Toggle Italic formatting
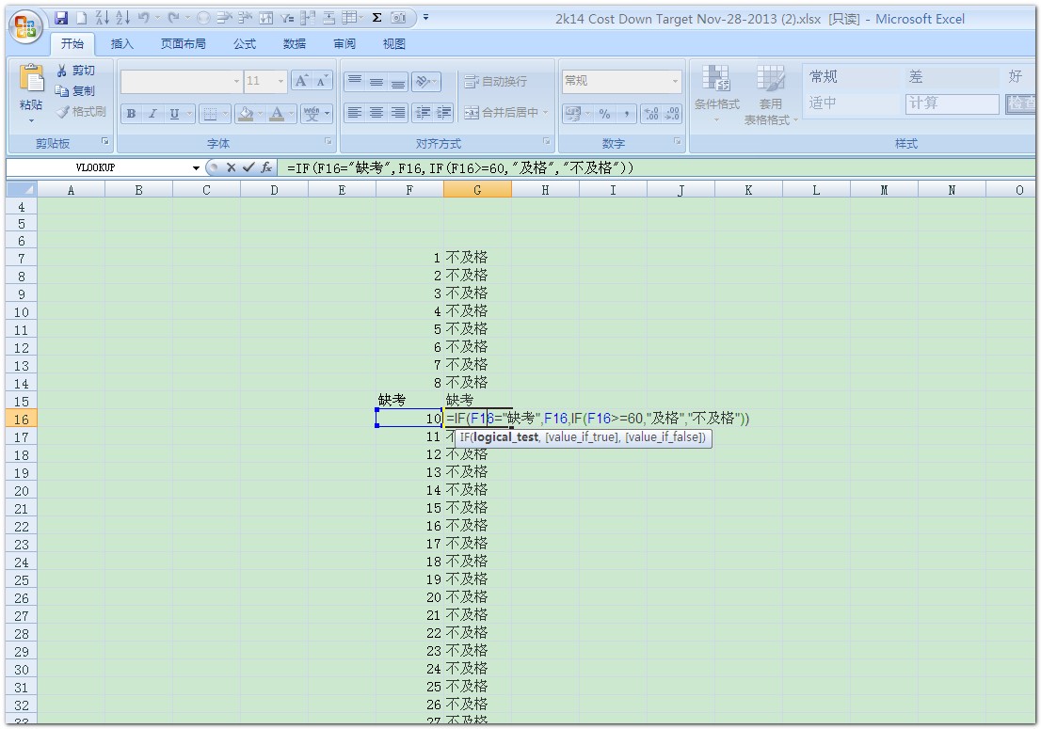Viewport: 1041px width, 729px height. click(152, 114)
